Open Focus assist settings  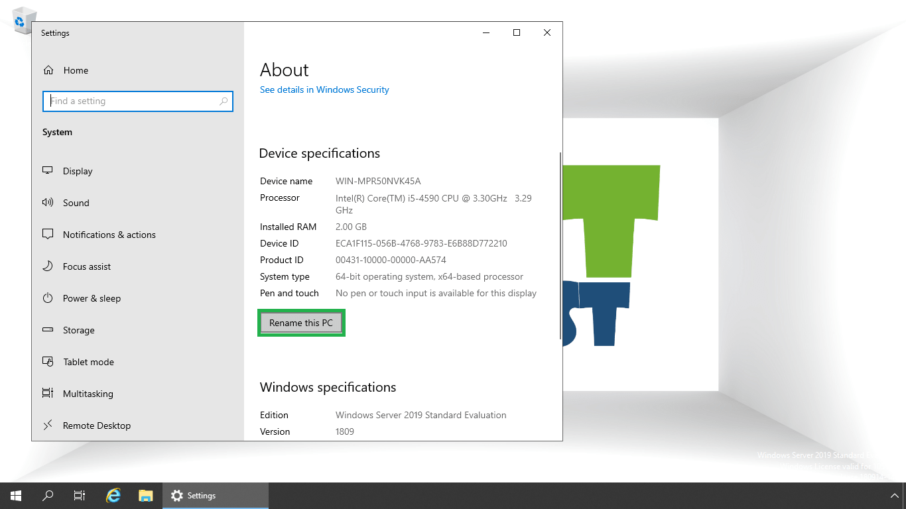pyautogui.click(x=138, y=266)
